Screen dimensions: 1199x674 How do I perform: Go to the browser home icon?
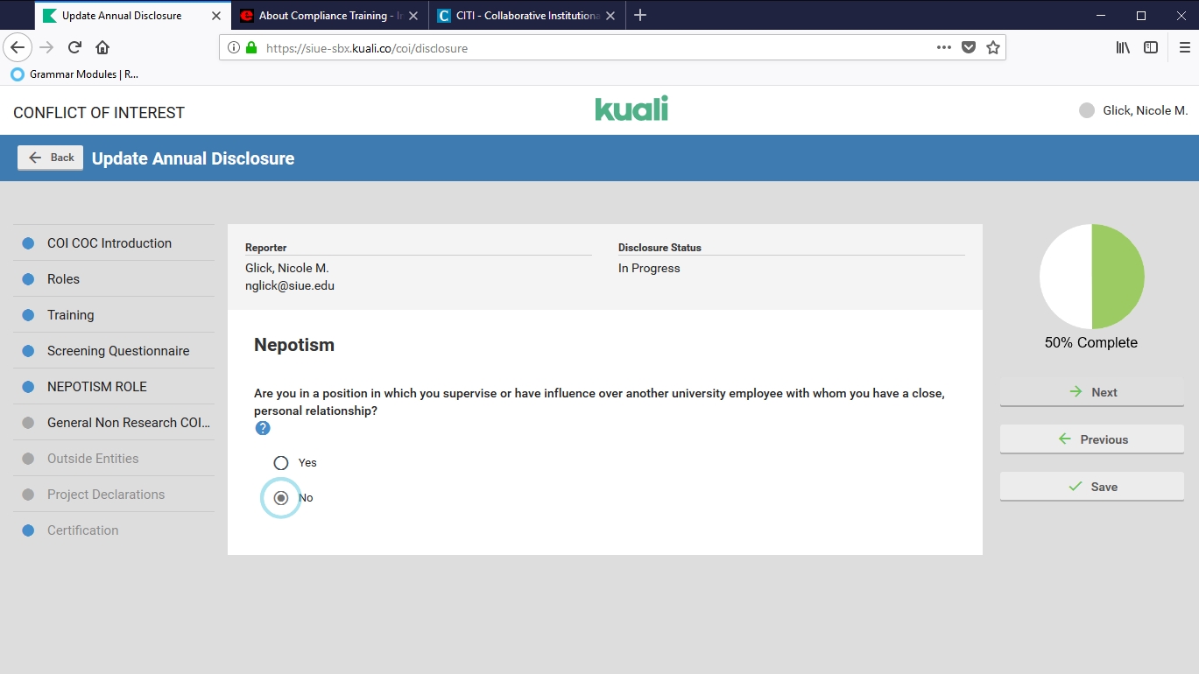[102, 47]
